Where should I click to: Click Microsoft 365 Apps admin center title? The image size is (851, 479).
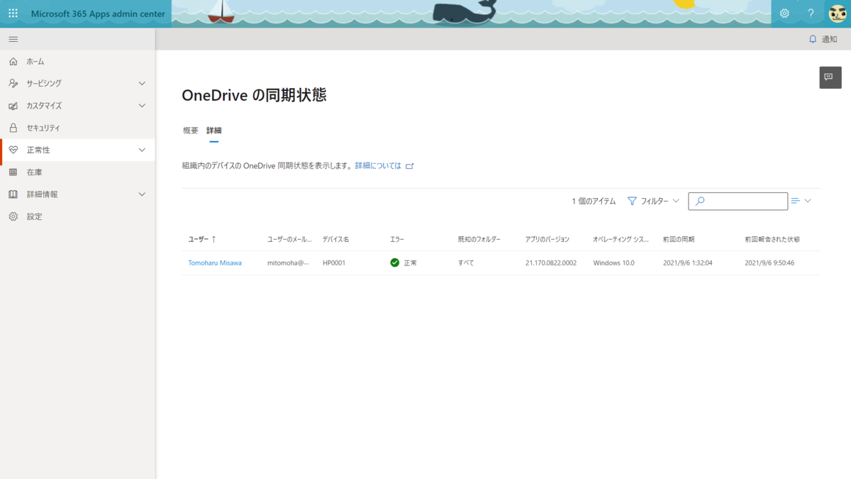click(98, 13)
